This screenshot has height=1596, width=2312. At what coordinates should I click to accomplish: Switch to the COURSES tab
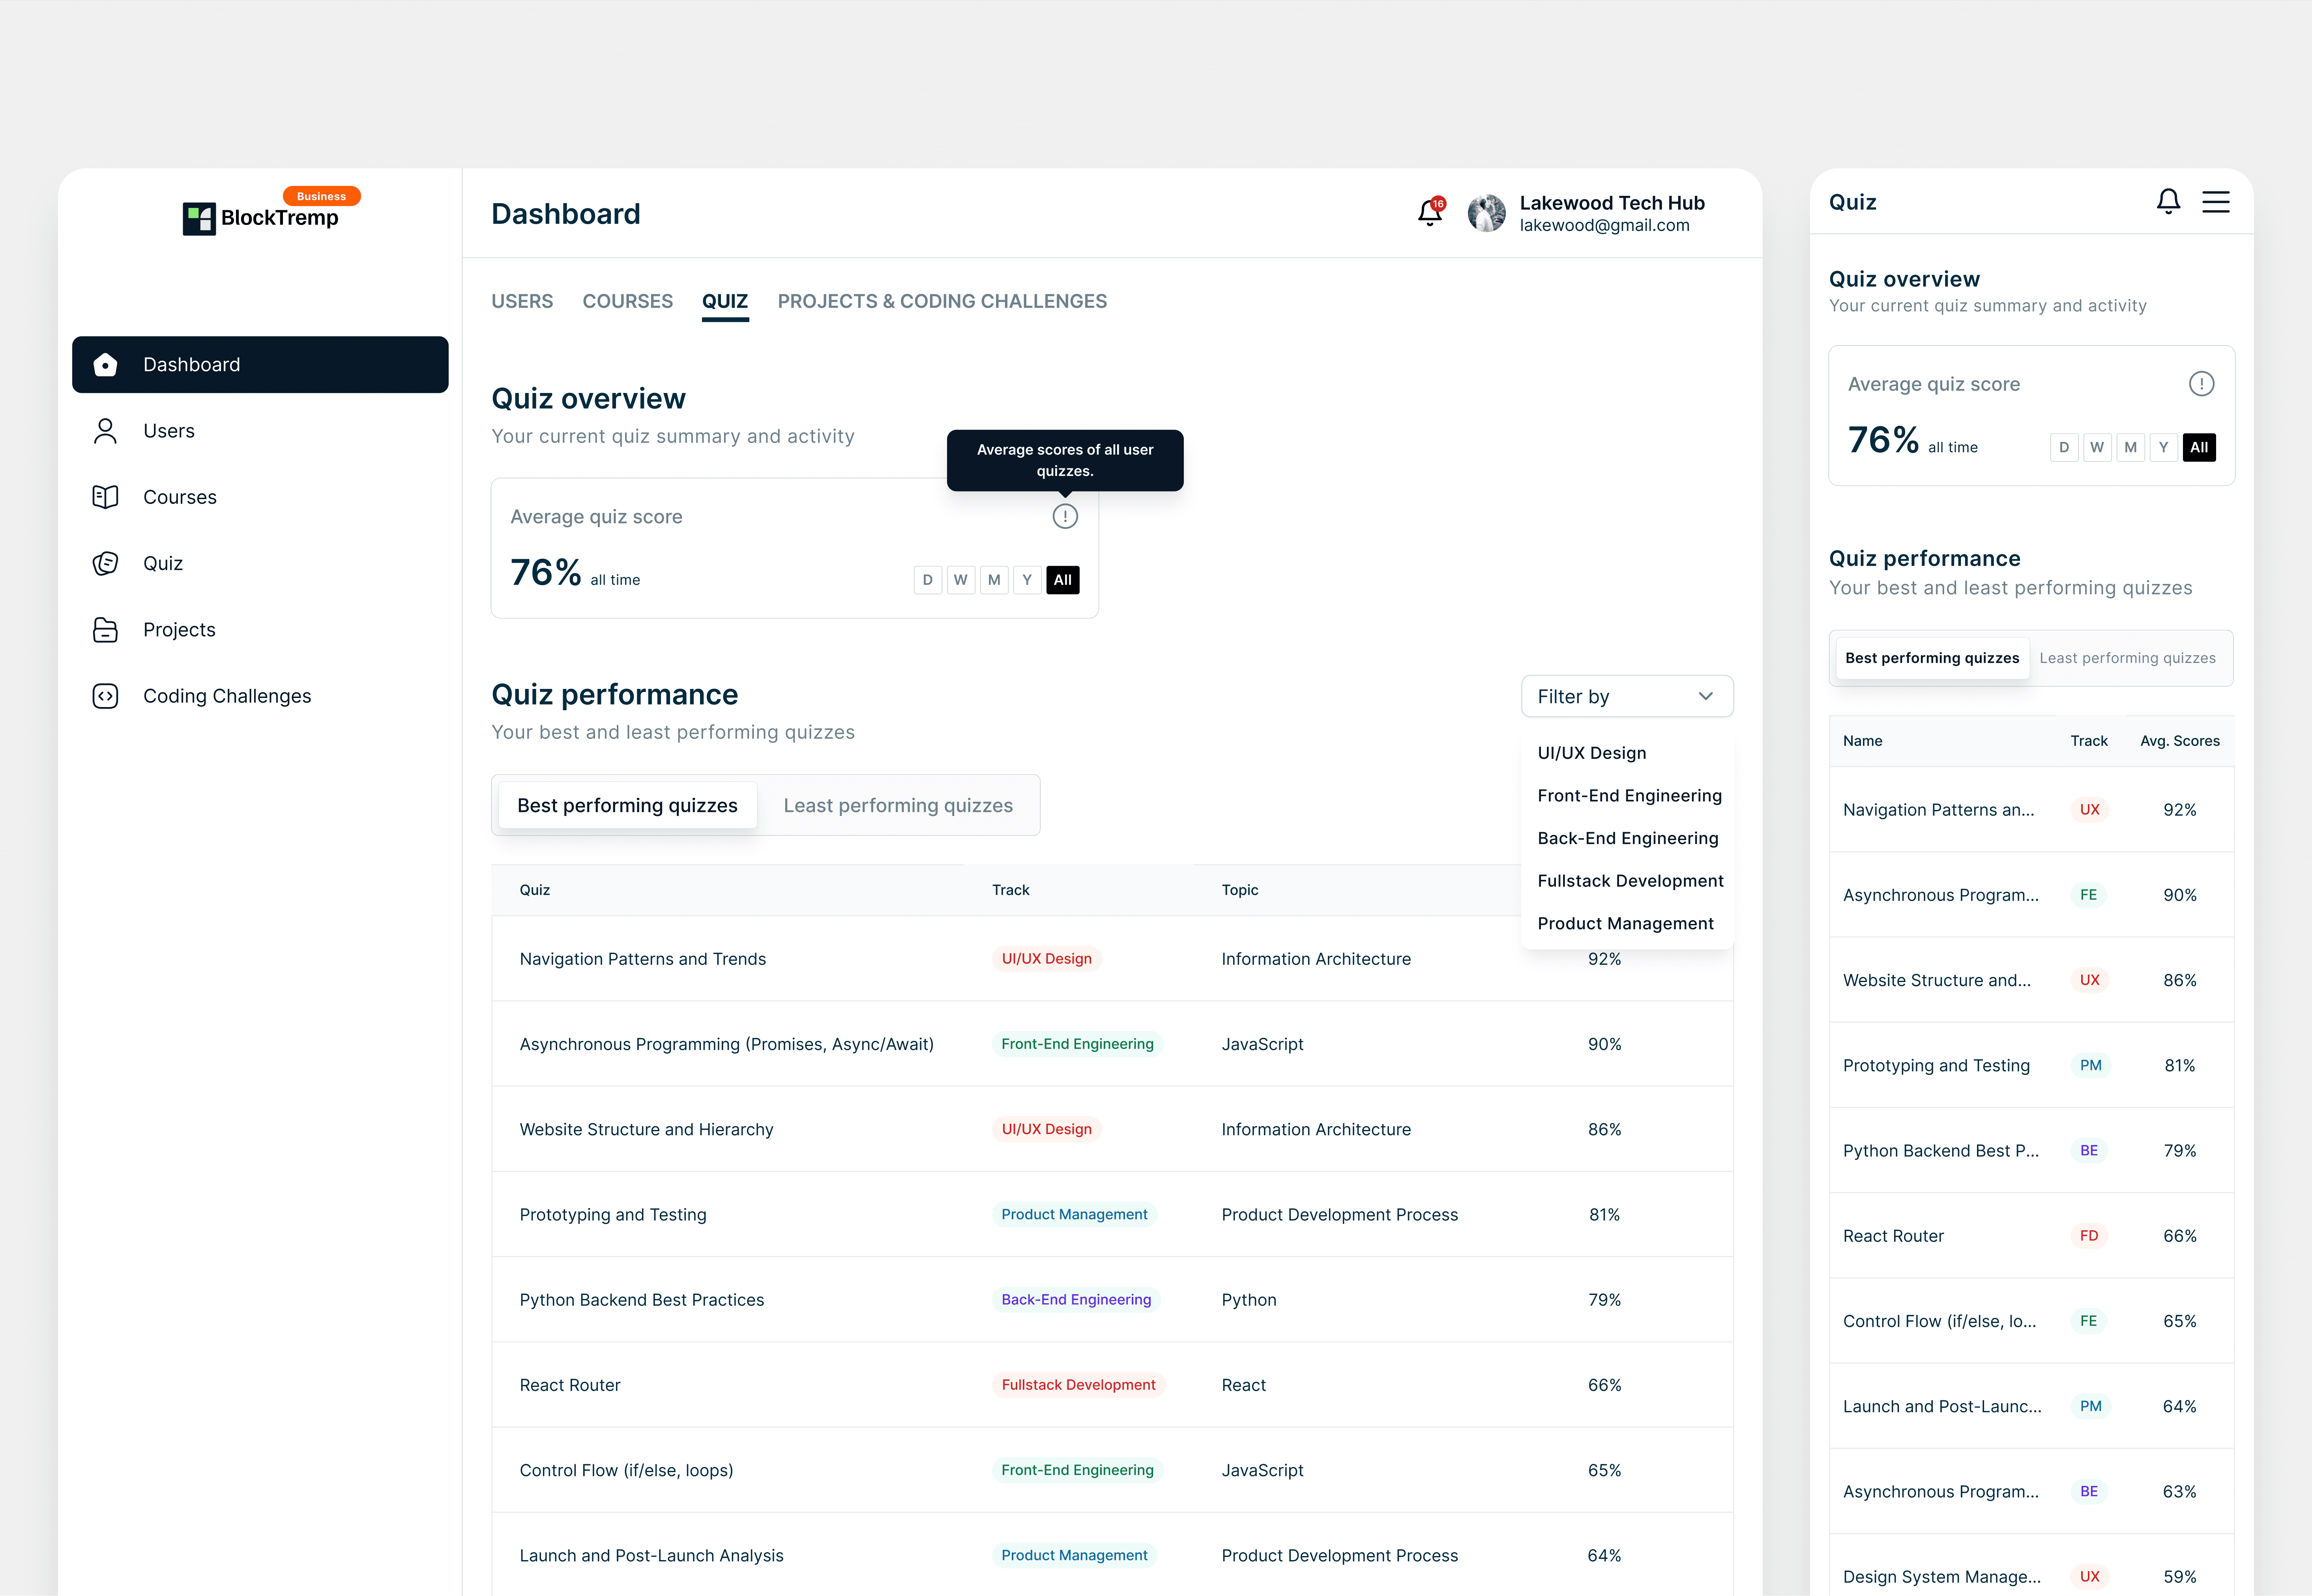[627, 301]
